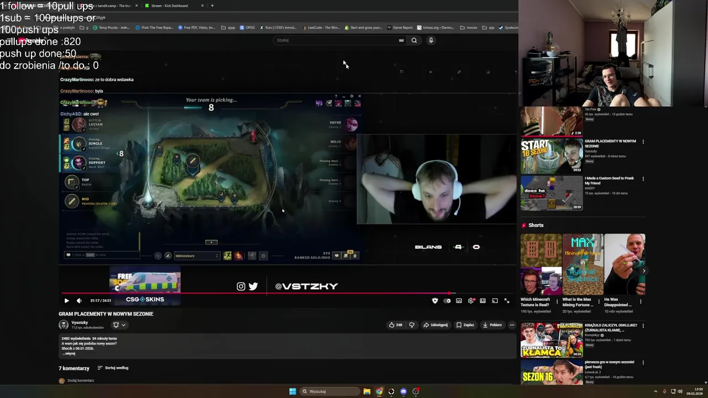Turn on subtitles in video player
This screenshot has width=708, height=398.
(x=459, y=301)
